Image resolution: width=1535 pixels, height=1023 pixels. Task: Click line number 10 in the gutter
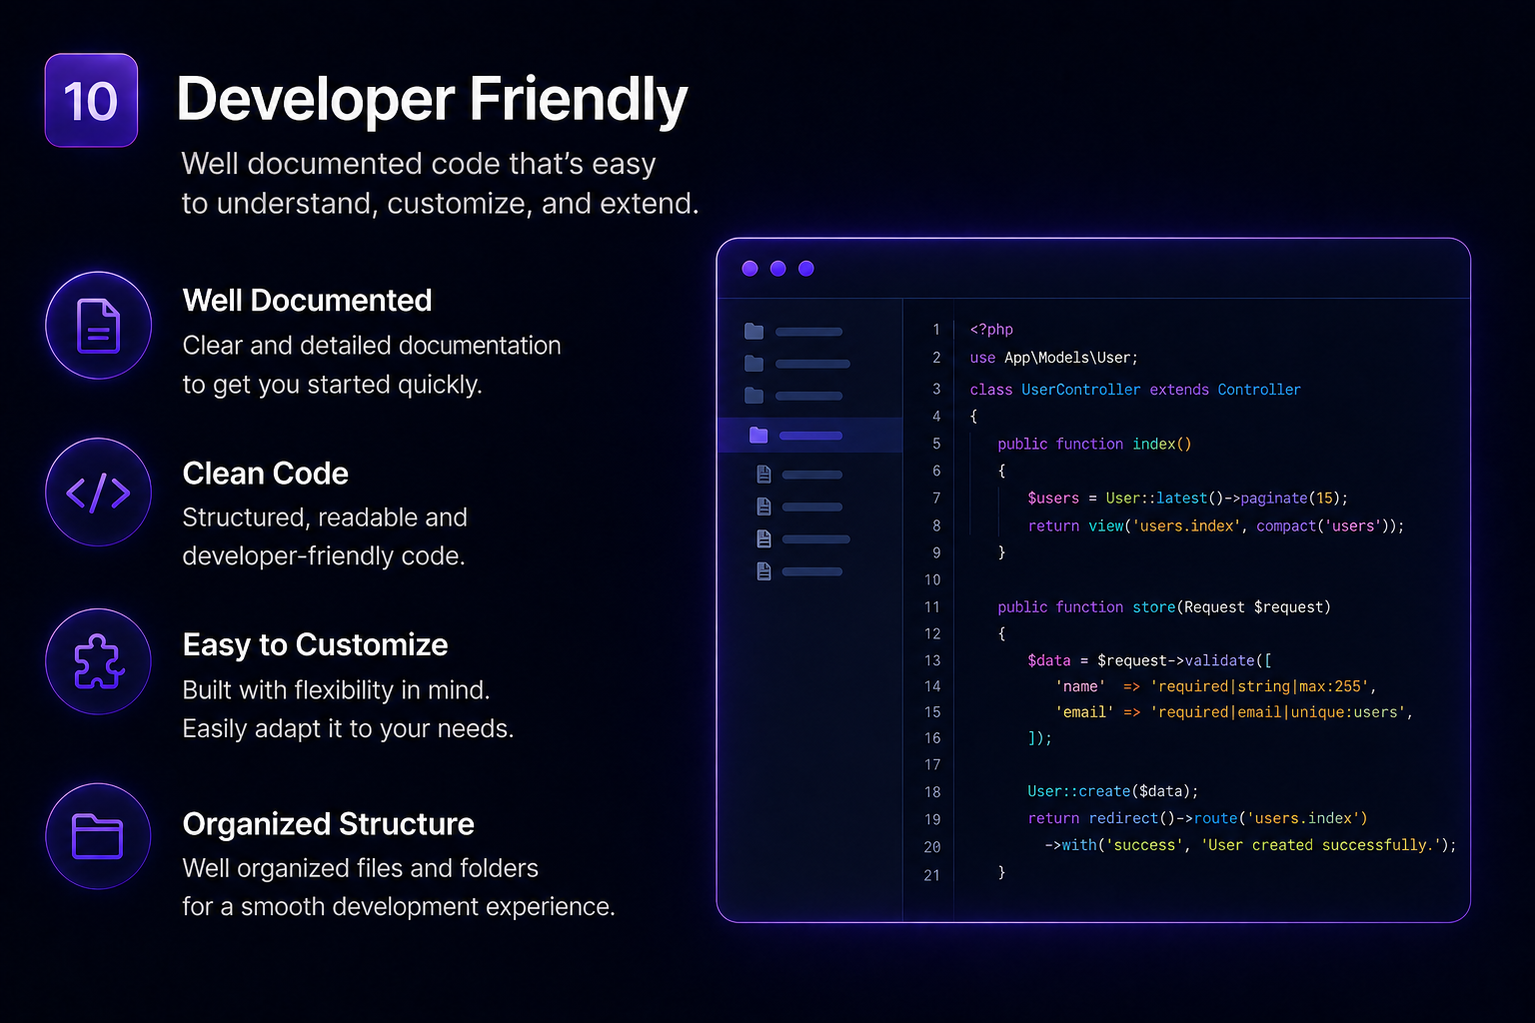pos(932,579)
